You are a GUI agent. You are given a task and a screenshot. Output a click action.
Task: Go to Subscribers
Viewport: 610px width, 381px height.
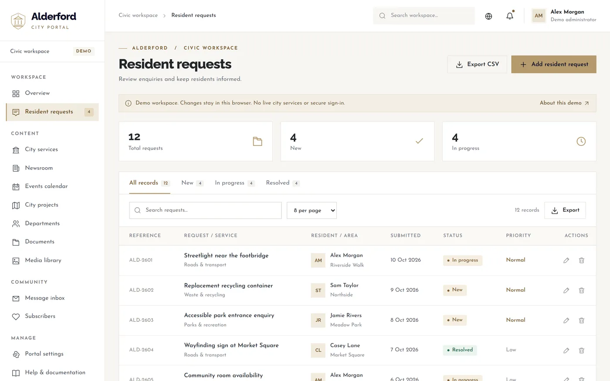[52, 317]
